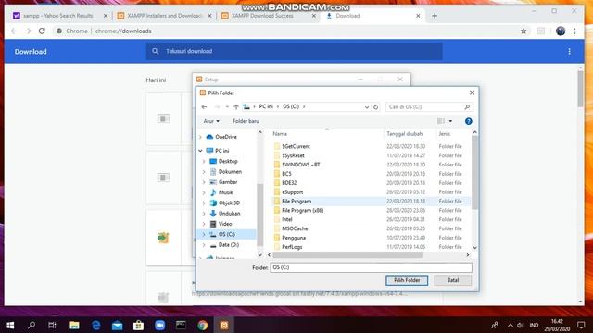The width and height of the screenshot is (593, 333).
Task: Select Data (D:) drive in tree
Action: pos(229,244)
